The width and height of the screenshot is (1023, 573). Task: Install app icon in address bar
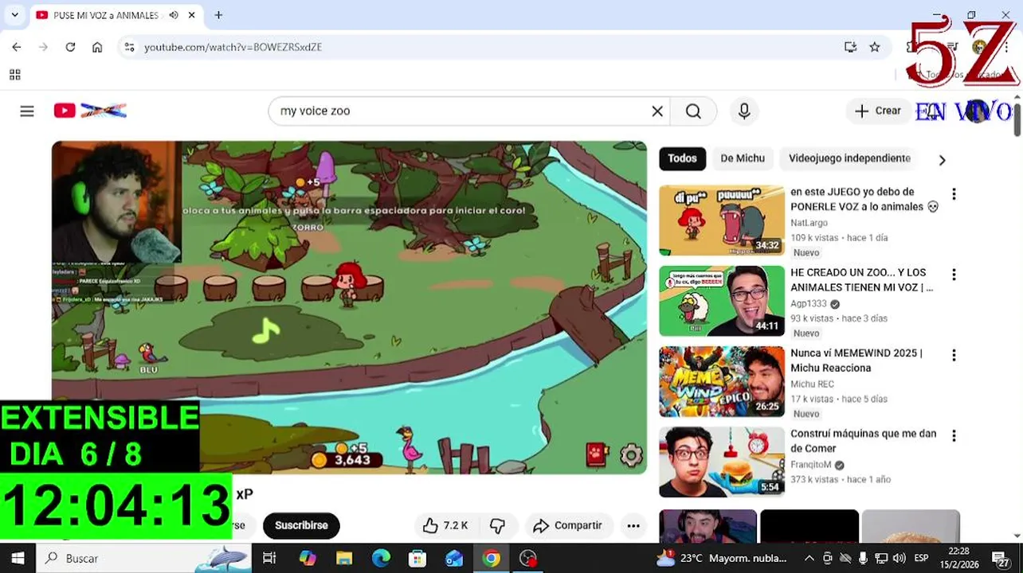tap(850, 47)
